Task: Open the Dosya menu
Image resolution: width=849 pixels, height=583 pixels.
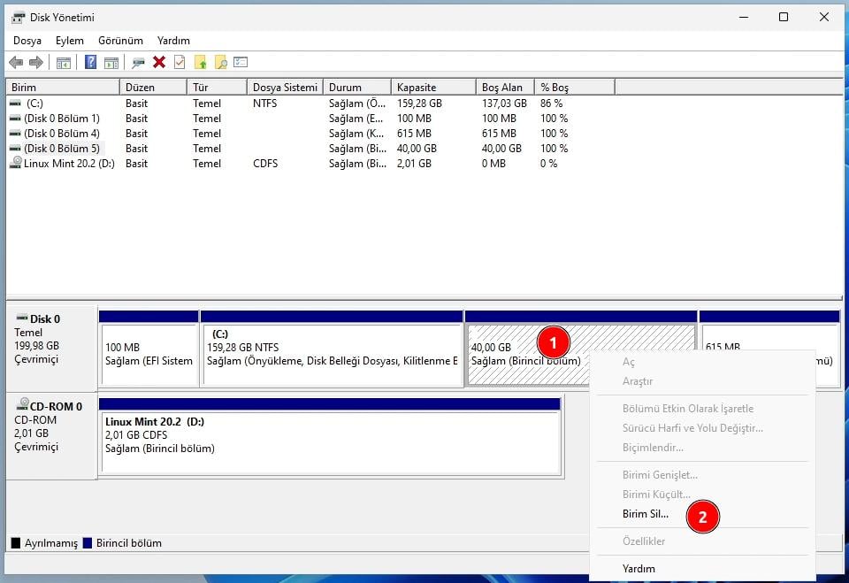Action: coord(27,41)
